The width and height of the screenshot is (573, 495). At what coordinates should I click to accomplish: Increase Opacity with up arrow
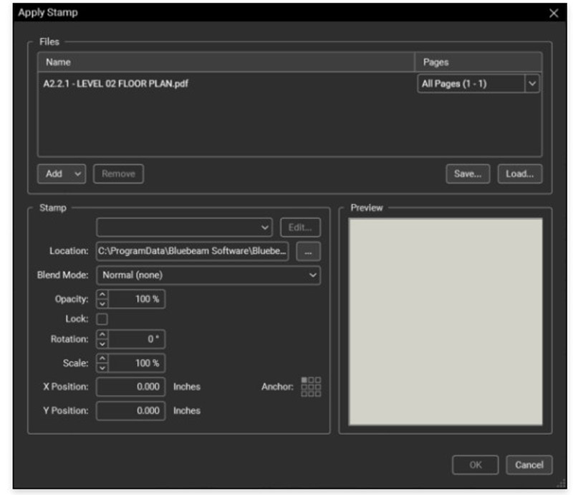102,294
